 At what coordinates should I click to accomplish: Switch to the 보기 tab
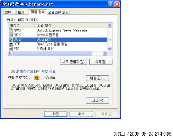[22, 12]
